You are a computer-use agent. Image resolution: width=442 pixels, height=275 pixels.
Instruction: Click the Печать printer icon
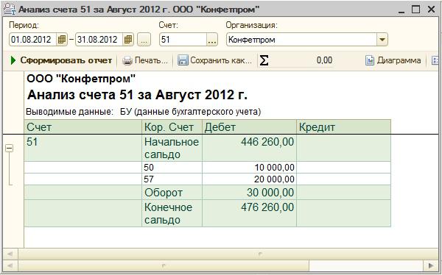127,60
